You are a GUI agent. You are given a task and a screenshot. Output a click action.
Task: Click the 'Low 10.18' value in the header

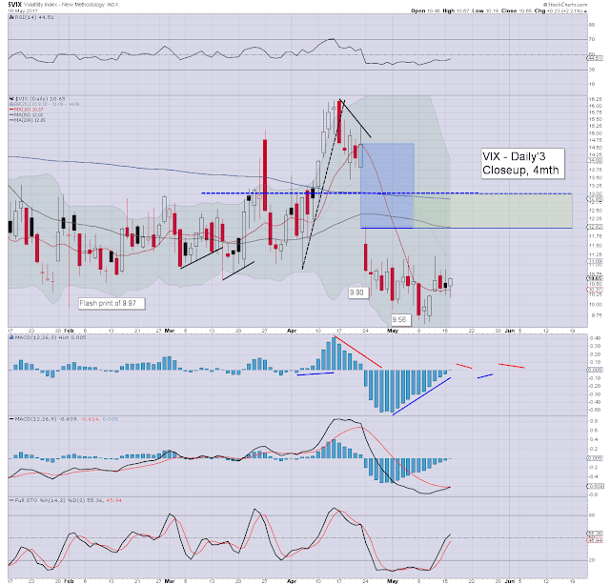[x=485, y=10]
